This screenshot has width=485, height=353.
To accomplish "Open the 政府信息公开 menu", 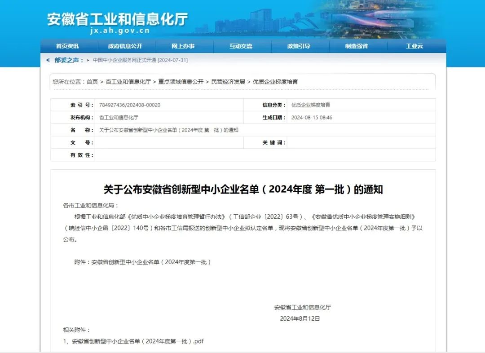I will (x=126, y=46).
